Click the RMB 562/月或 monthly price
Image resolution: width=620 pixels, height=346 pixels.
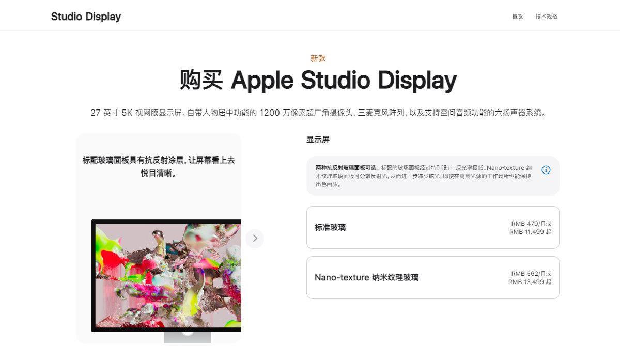pos(531,274)
